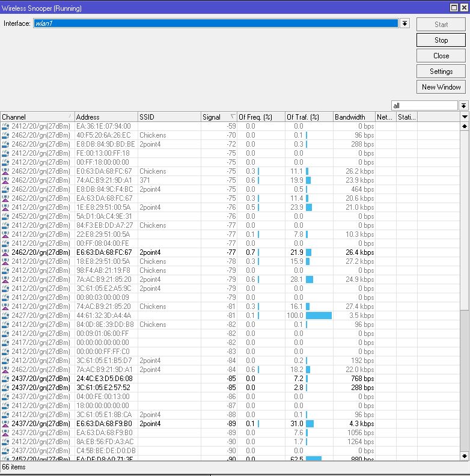
Task: Click the Start button
Action: (x=441, y=24)
